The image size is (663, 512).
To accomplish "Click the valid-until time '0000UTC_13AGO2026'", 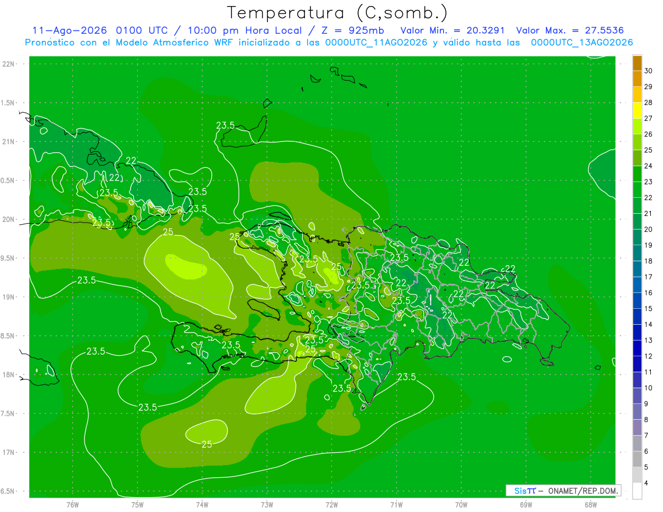I will point(582,43).
